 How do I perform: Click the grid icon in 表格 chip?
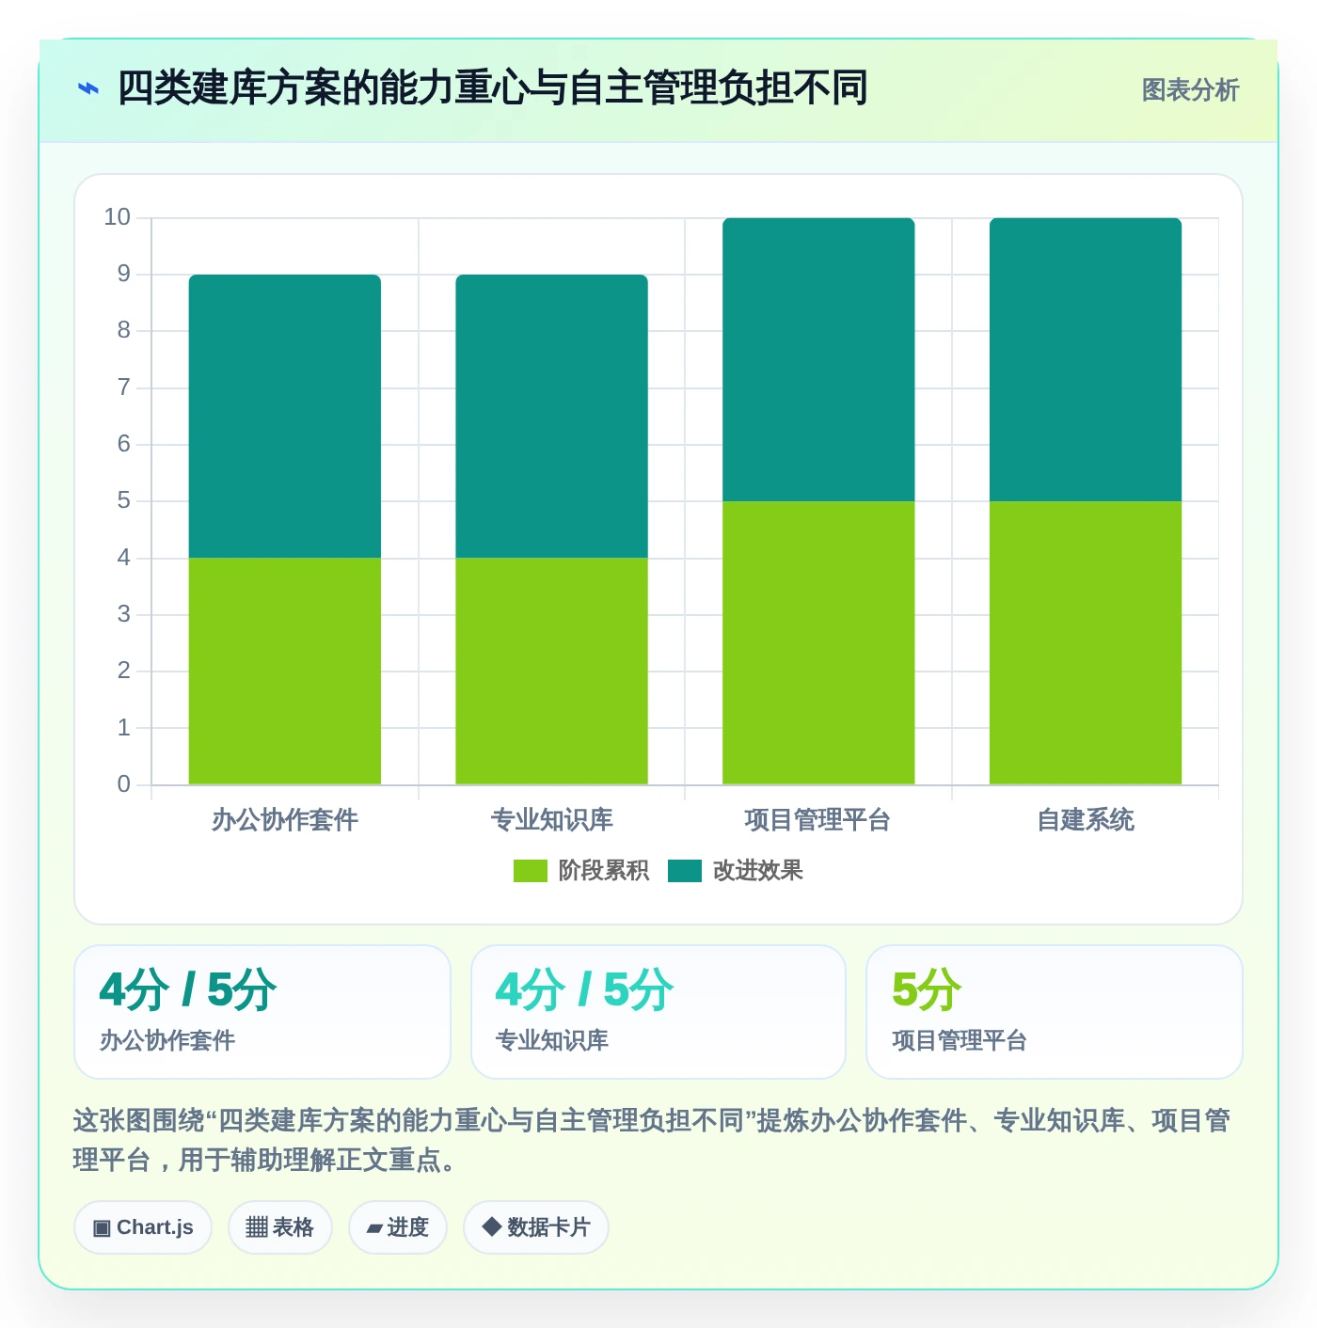click(257, 1227)
